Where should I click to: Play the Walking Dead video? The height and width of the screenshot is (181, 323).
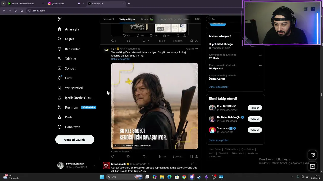(x=154, y=106)
